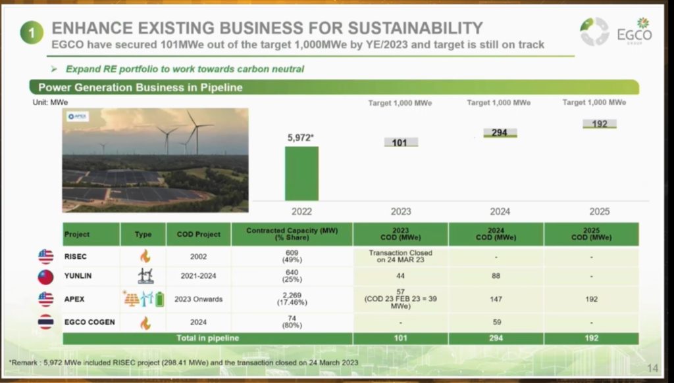Screen dimensions: 674x383
Task: Click the solar panel icon for APEX
Action: pyautogui.click(x=131, y=298)
